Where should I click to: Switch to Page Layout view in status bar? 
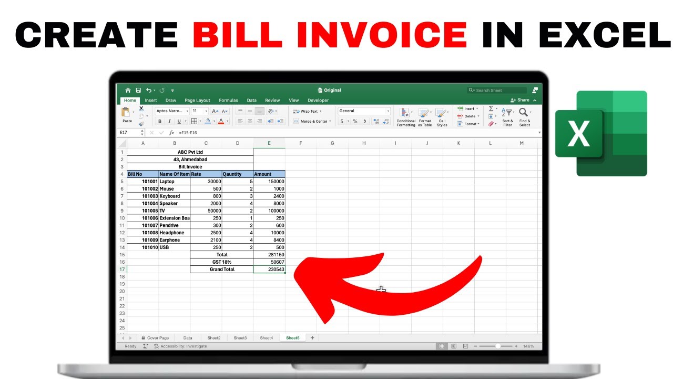[x=453, y=346]
